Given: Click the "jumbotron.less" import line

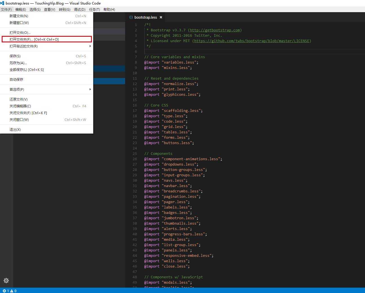Looking at the screenshot, I should pos(171,218).
